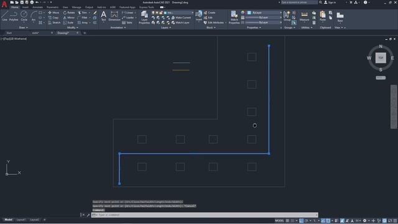Image resolution: width=398 pixels, height=224 pixels.
Task: Add a new drawing tab with plus
Action: coord(85,33)
